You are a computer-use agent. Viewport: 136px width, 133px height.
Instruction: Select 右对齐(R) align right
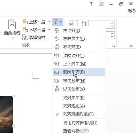click(79, 47)
